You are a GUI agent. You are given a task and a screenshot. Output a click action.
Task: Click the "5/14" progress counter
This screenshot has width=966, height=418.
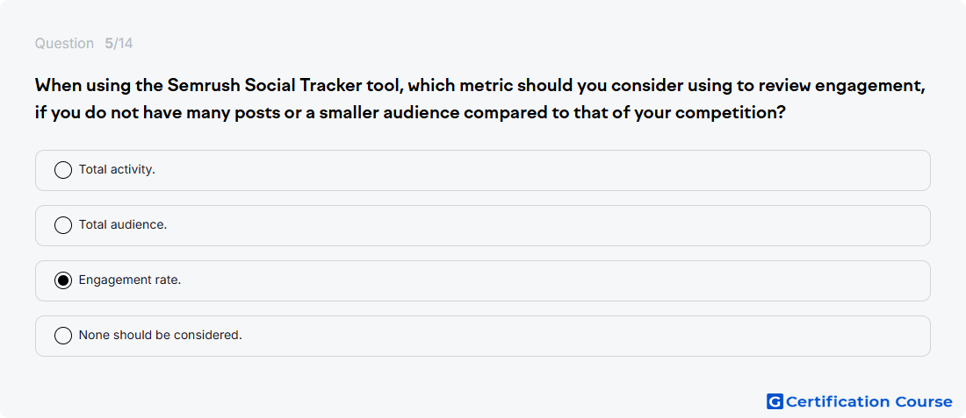119,44
